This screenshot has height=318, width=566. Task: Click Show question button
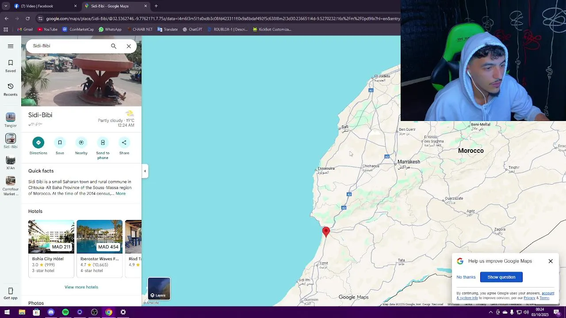pos(501,277)
